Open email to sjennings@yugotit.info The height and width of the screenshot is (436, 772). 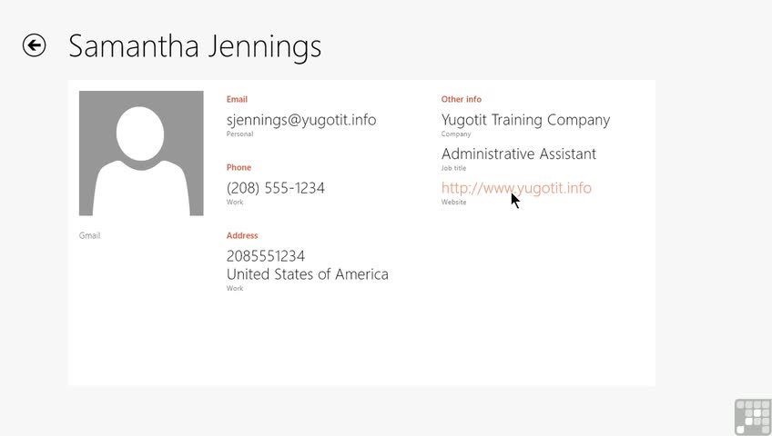point(300,120)
